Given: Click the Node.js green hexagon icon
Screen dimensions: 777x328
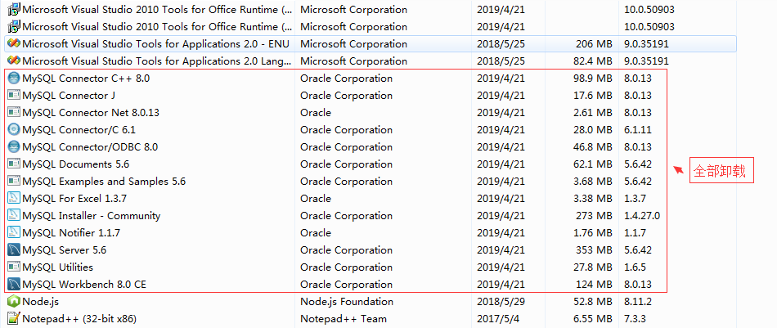Looking at the screenshot, I should click(14, 301).
